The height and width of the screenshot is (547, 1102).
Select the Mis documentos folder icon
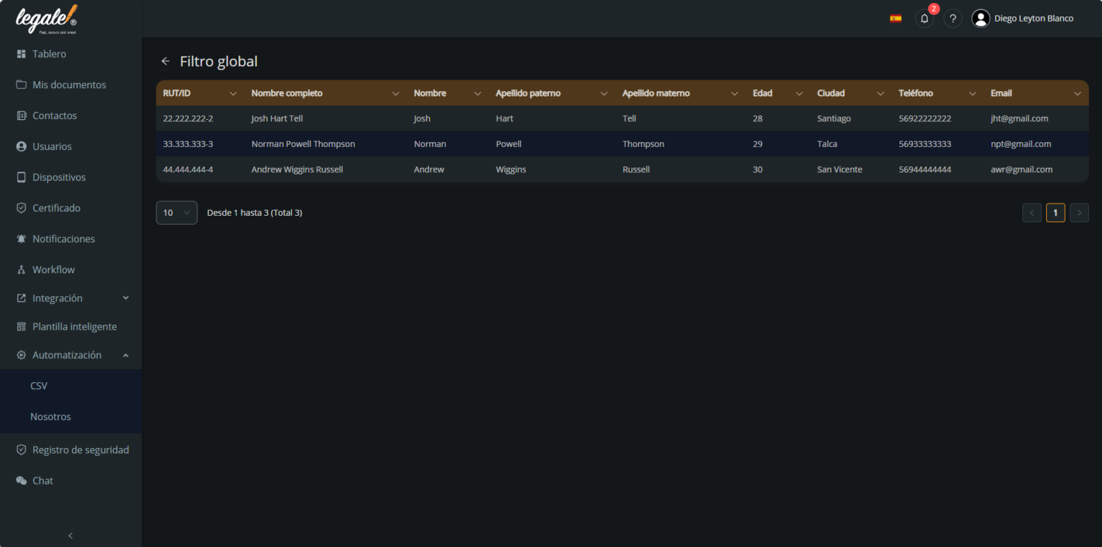click(x=22, y=85)
